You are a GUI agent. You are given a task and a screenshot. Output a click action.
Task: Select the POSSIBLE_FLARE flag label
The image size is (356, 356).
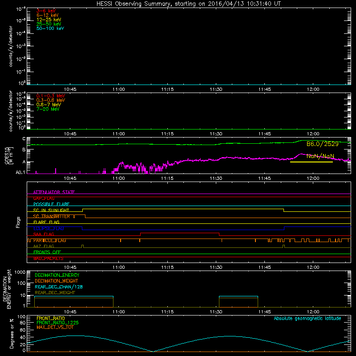click(x=51, y=204)
